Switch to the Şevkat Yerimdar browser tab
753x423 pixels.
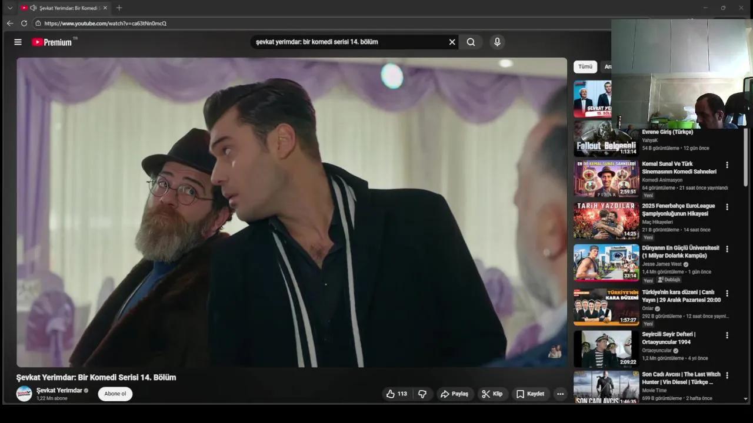pos(64,8)
